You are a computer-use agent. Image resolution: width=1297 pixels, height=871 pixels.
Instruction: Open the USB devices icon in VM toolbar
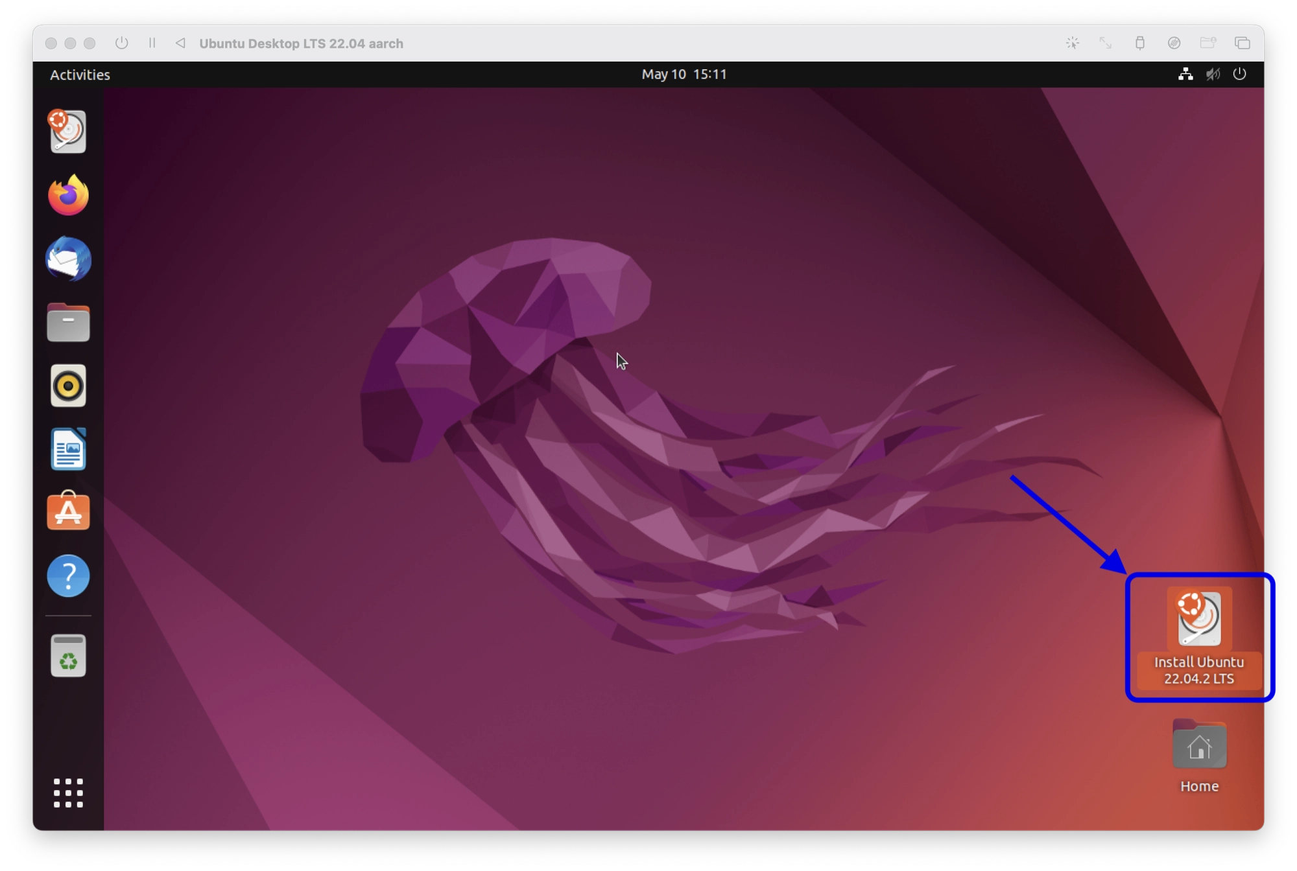1139,43
